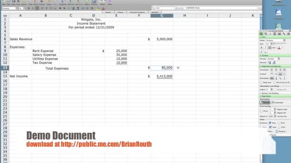Click the font color swatch in the Formatting Palette

tap(279, 48)
